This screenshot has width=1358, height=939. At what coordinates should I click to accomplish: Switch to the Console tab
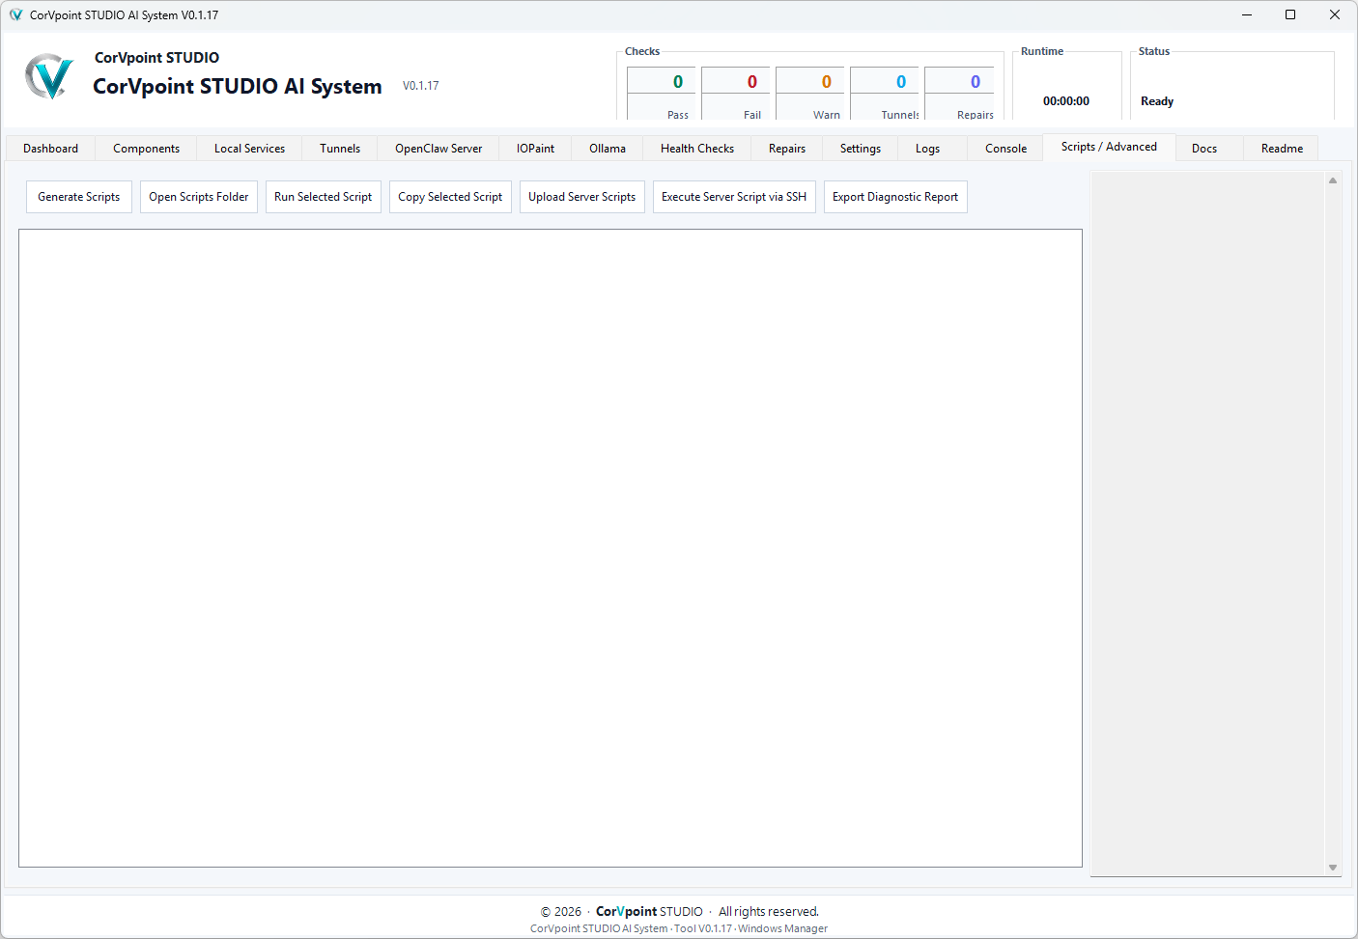1005,149
